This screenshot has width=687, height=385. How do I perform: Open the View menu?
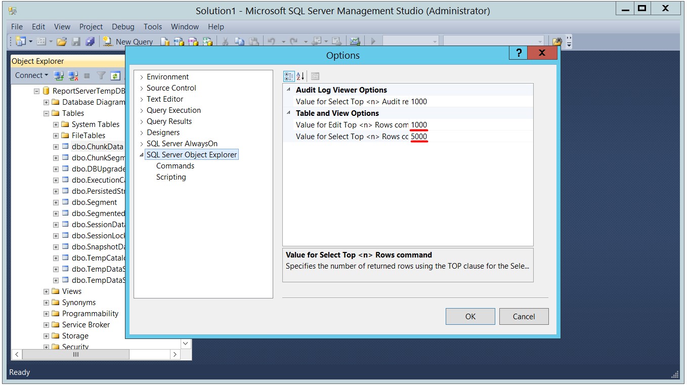[62, 26]
